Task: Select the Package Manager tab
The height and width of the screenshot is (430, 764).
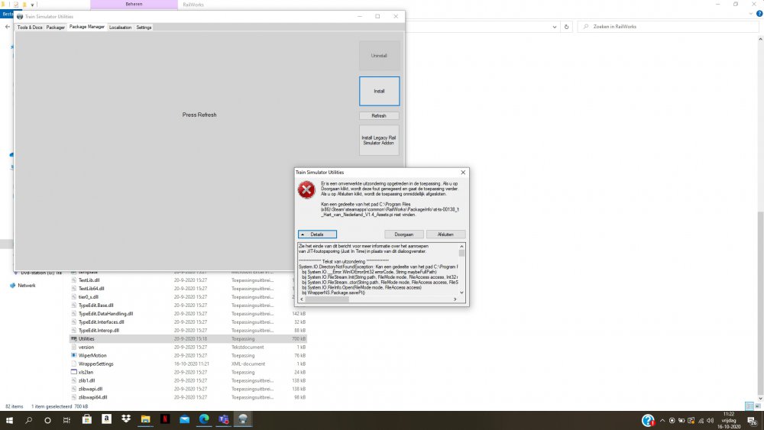Action: [x=87, y=27]
